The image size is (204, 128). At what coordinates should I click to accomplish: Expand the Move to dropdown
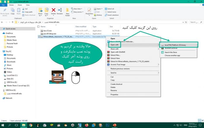[x=40, y=15]
